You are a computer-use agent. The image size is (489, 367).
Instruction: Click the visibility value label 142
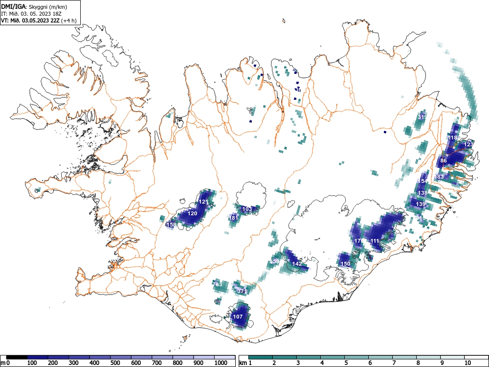pos(297,264)
